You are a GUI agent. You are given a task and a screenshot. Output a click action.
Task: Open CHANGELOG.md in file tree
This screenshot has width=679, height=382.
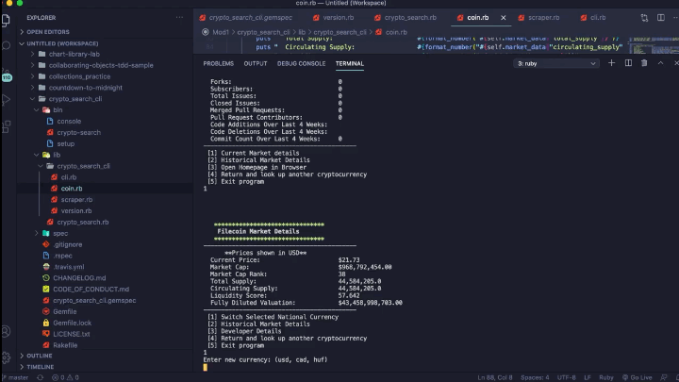(x=79, y=278)
